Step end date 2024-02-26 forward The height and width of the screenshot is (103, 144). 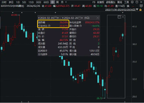[82, 18]
